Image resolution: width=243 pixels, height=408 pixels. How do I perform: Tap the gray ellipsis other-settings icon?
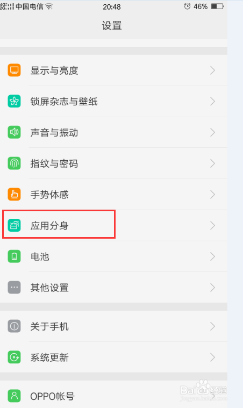(x=14, y=288)
